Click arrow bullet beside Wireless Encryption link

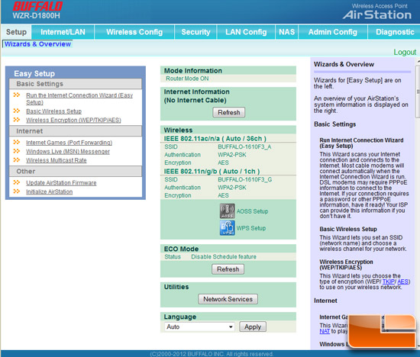point(17,120)
